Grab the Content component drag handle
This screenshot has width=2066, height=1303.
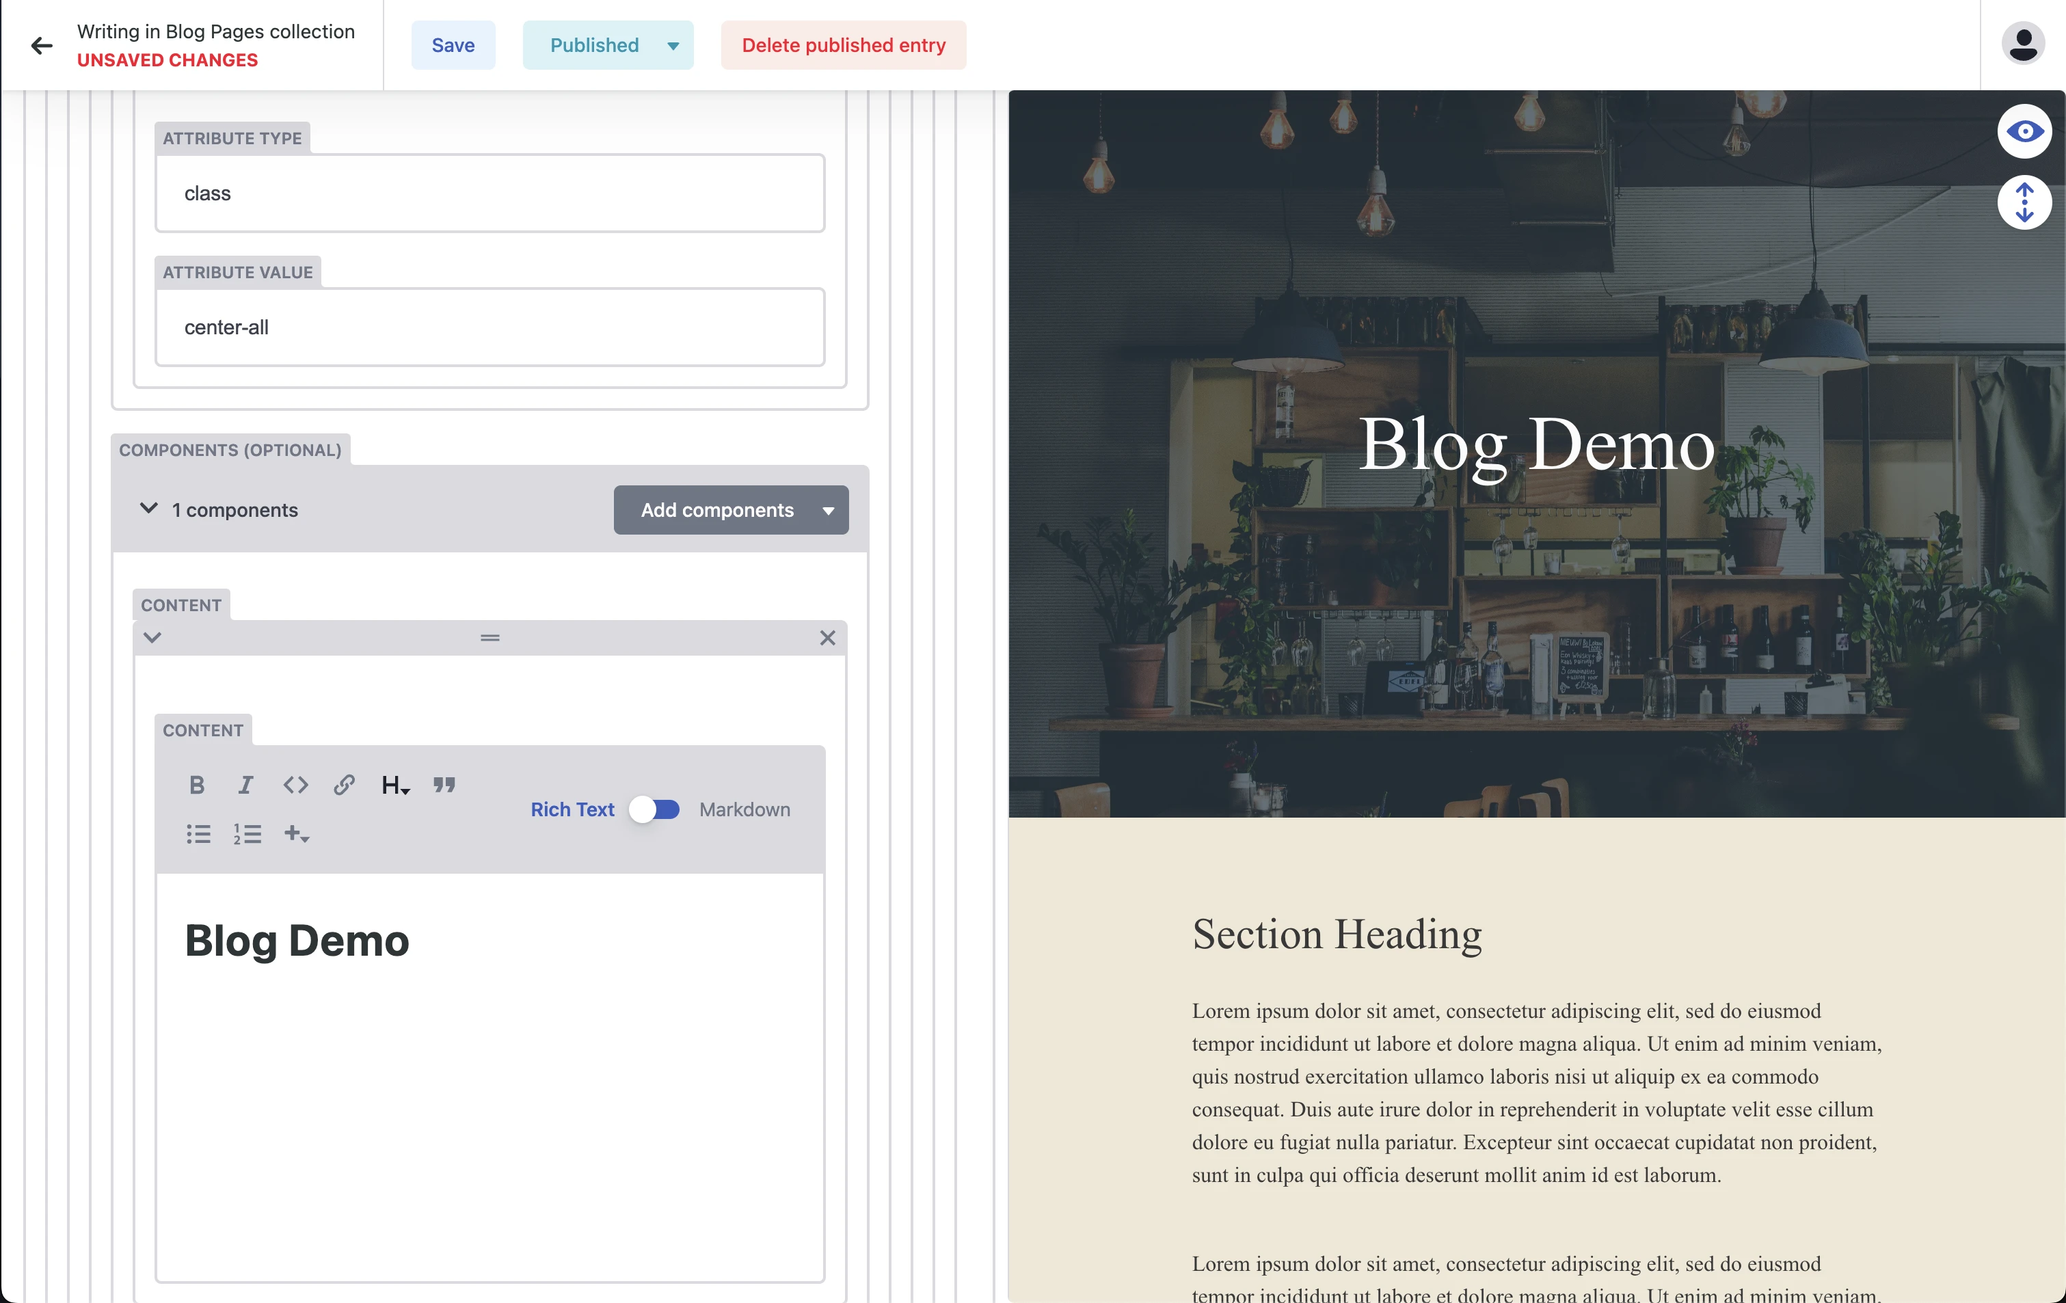(x=490, y=639)
